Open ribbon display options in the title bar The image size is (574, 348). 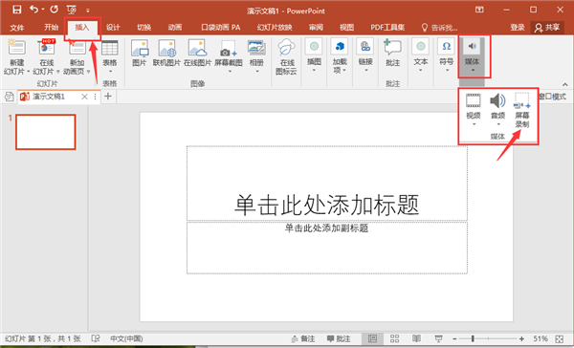pos(479,10)
